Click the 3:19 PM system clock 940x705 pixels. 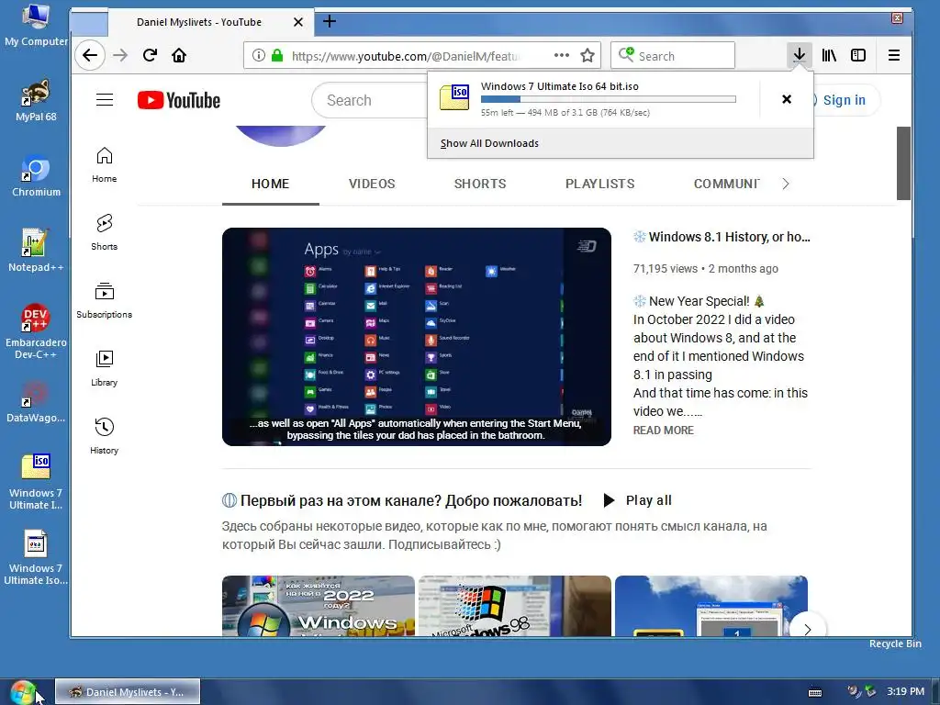click(x=906, y=691)
